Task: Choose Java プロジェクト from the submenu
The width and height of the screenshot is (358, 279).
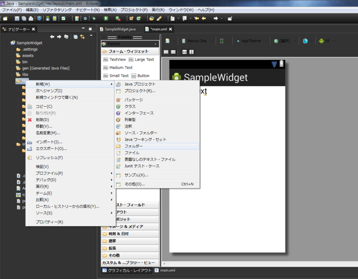Action: 157,84
